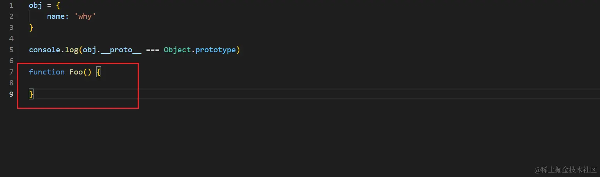Image resolution: width=600 pixels, height=177 pixels.
Task: Click the '__proto__' property
Action: (121, 50)
